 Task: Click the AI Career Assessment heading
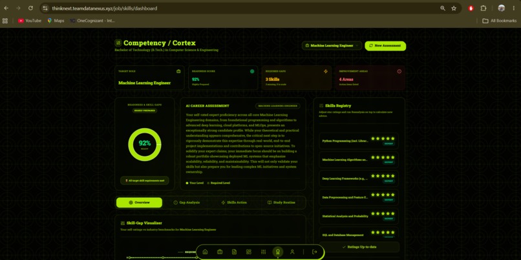tap(207, 105)
